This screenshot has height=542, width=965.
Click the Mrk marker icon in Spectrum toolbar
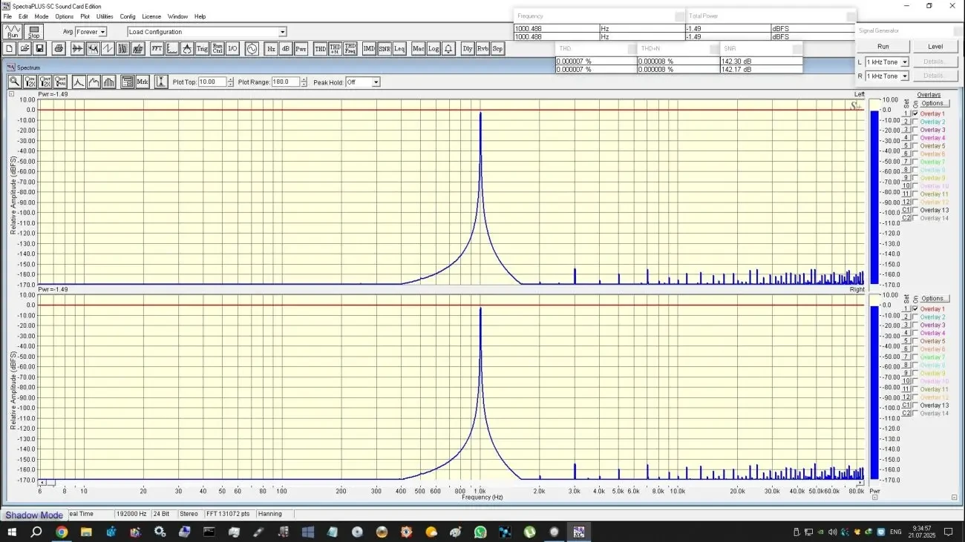[x=143, y=82]
